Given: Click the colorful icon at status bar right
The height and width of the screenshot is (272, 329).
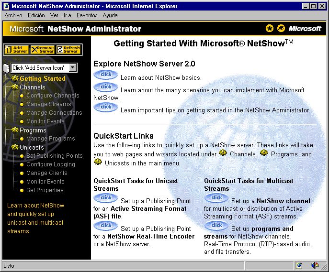Looking at the screenshot, I should tap(315, 265).
